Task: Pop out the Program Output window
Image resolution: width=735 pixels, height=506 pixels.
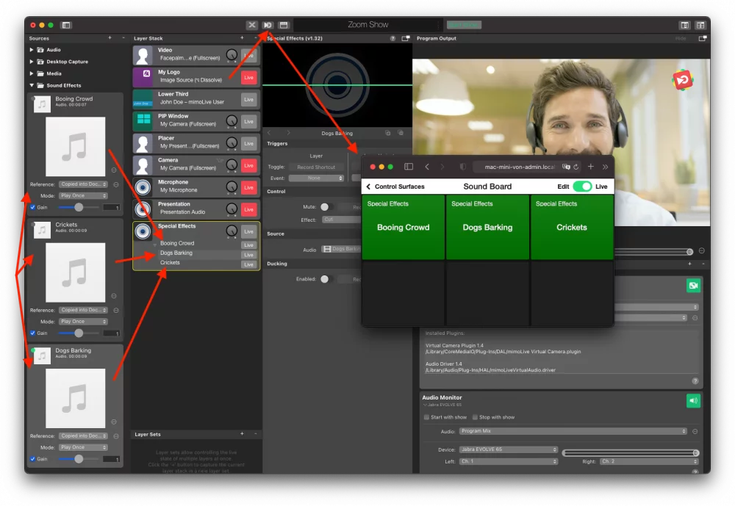Action: pyautogui.click(x=702, y=38)
